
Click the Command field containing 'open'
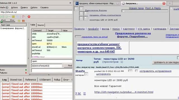click(52, 61)
